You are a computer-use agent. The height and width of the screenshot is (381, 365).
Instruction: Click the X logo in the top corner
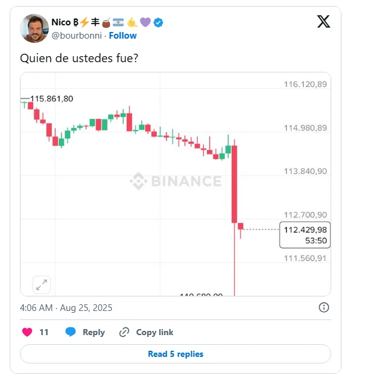[x=323, y=22]
